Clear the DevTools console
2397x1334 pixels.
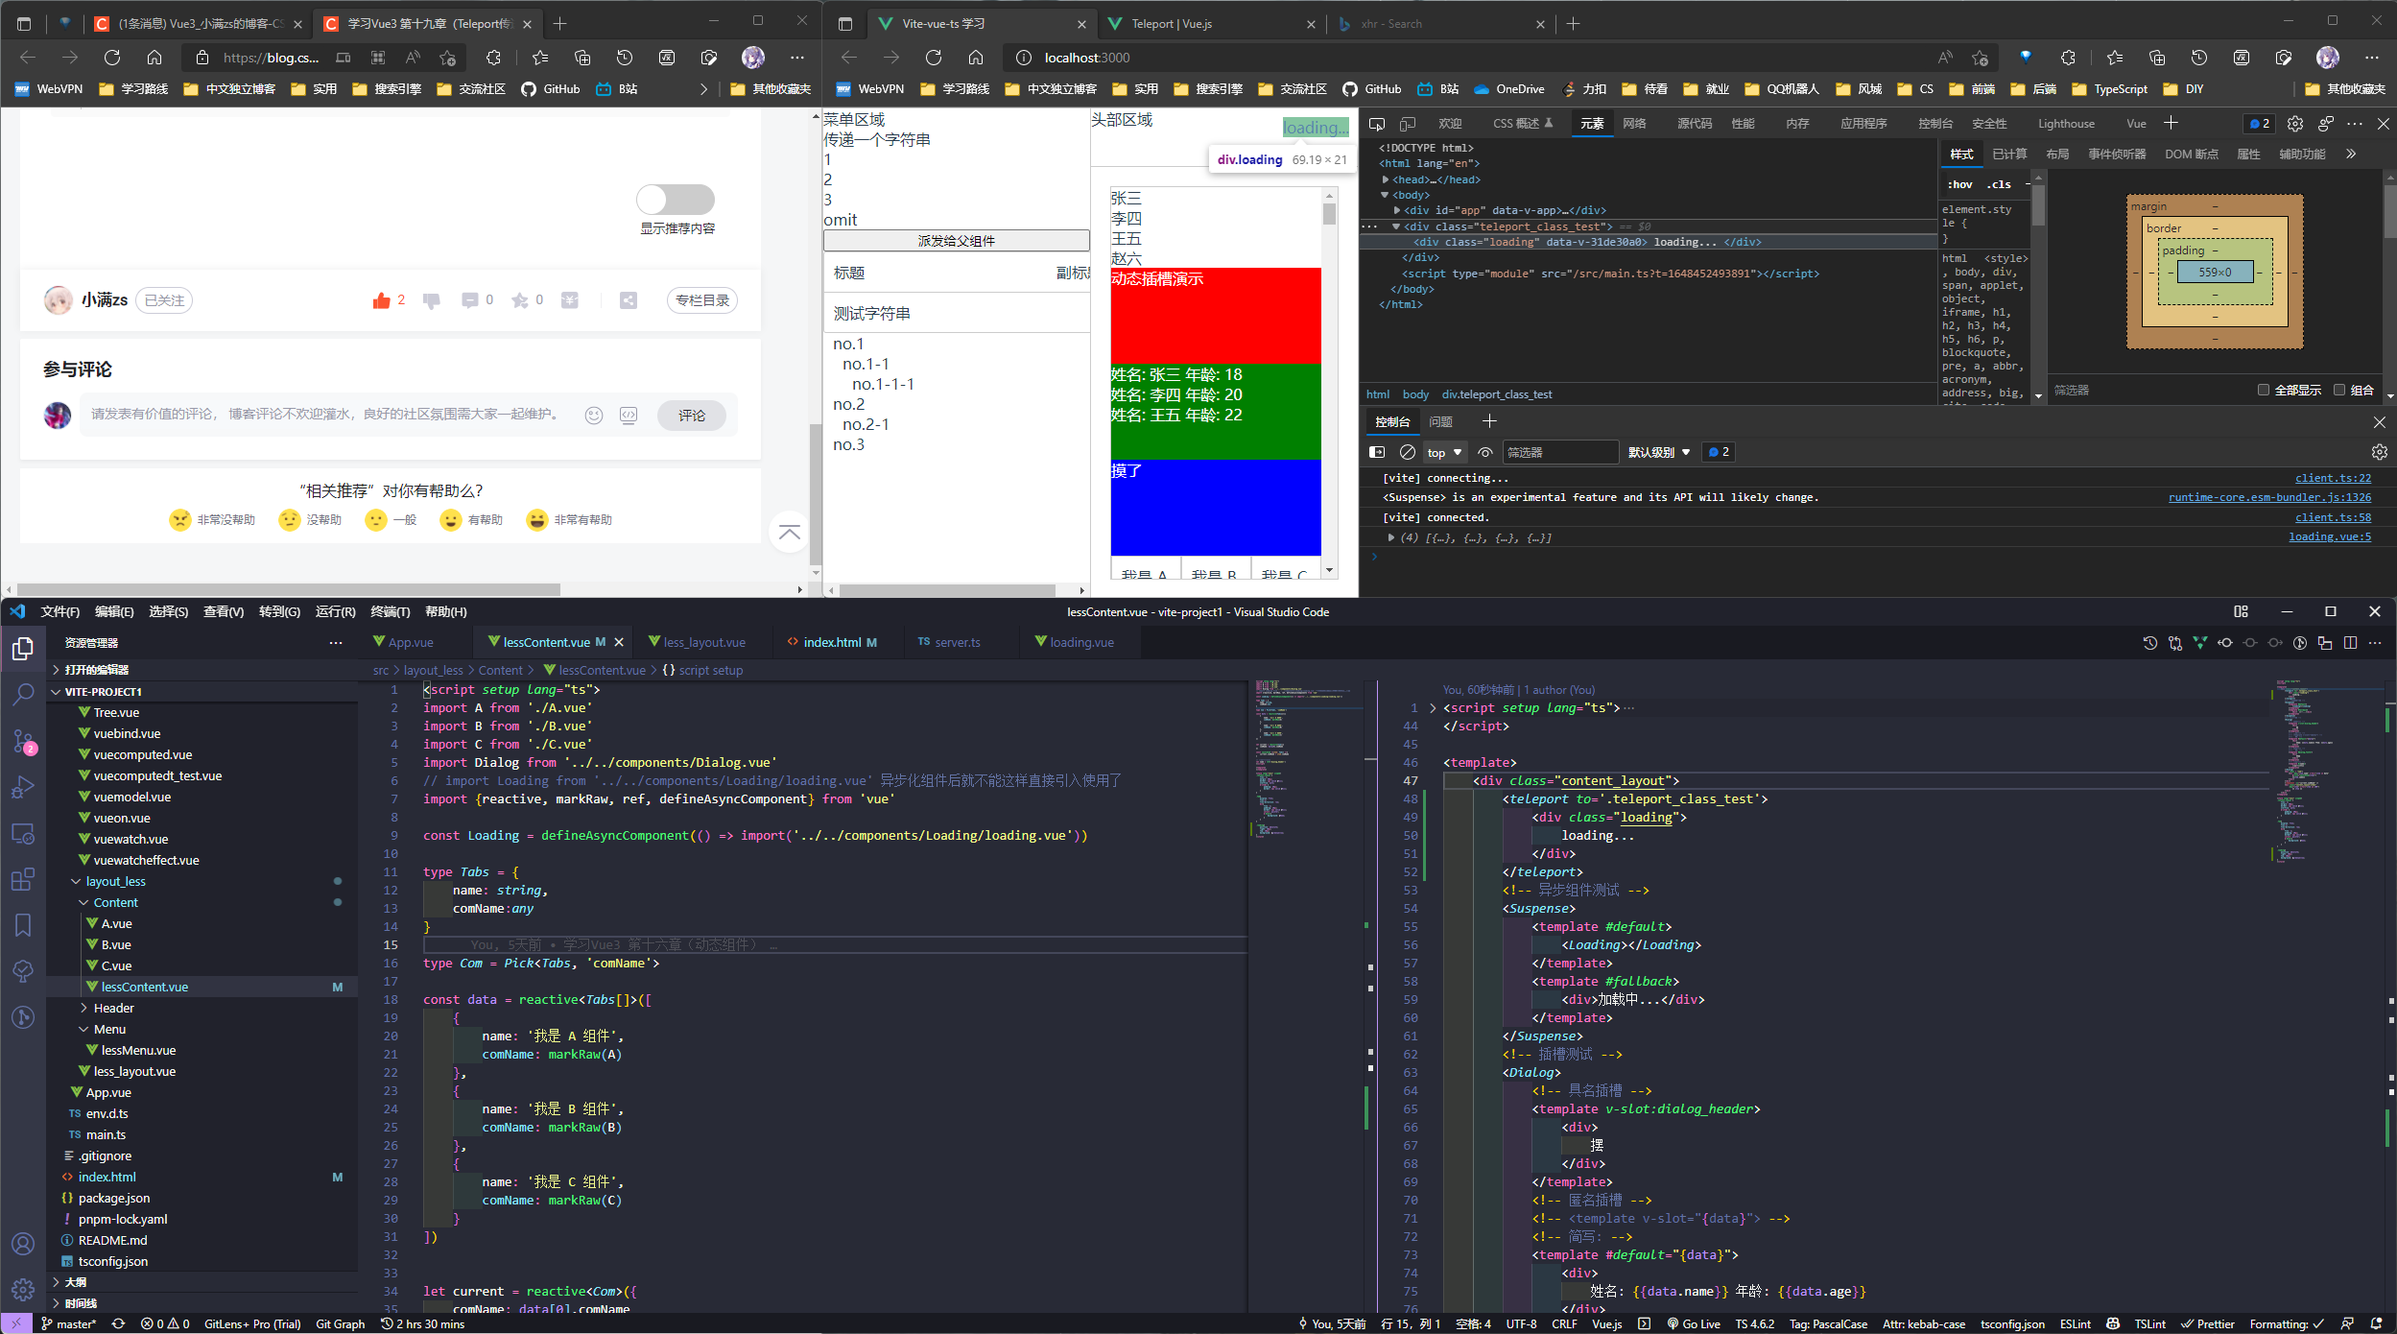[1407, 452]
